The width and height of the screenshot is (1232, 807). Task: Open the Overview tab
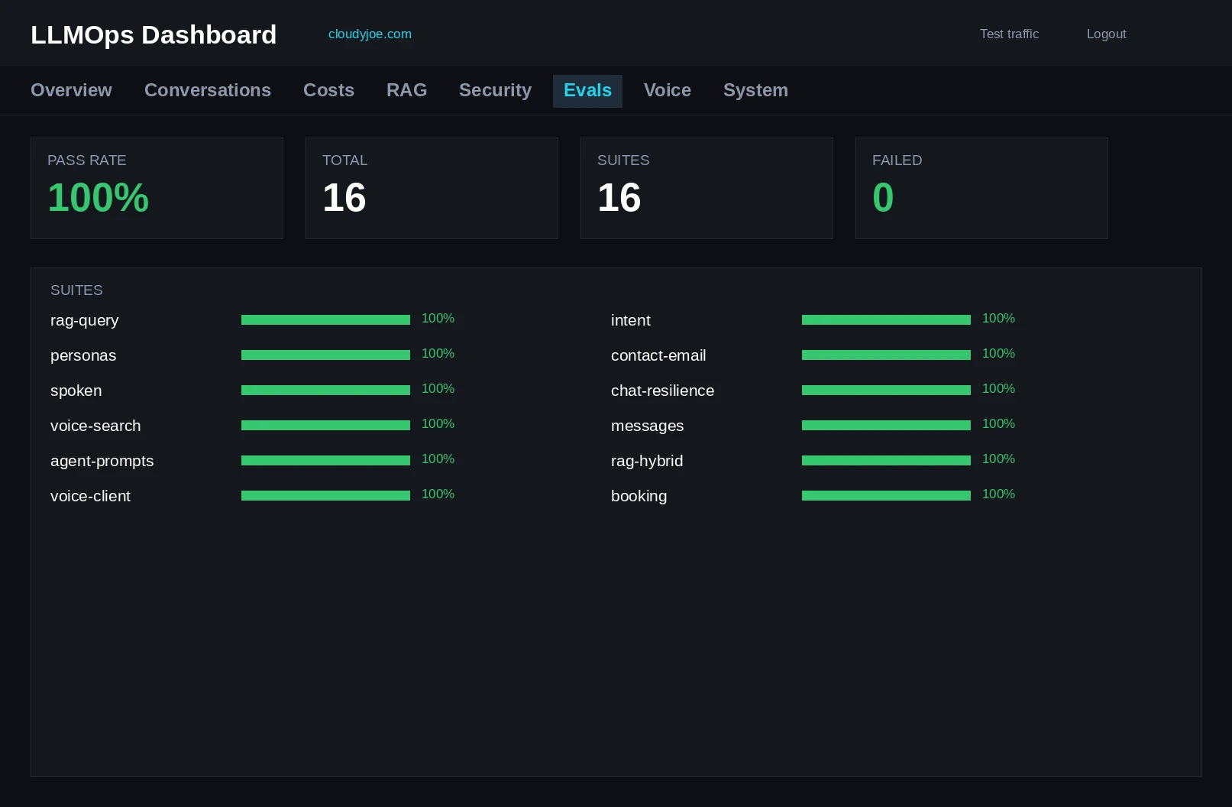click(x=71, y=90)
